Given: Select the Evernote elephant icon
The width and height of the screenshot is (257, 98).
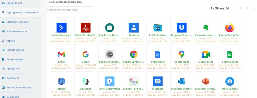Looking at the screenshot, I should tap(206, 28).
